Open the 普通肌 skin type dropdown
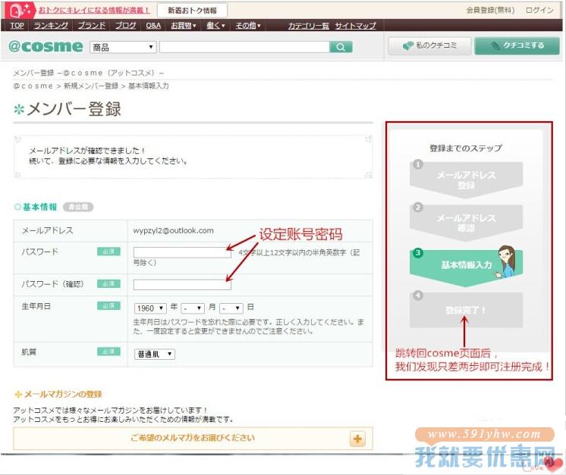 155,354
